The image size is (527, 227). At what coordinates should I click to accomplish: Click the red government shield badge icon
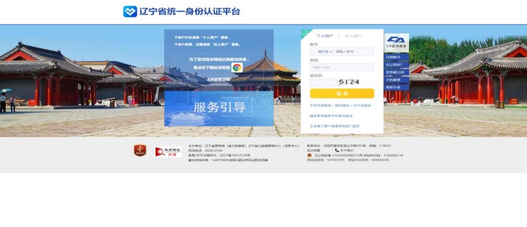click(x=140, y=150)
